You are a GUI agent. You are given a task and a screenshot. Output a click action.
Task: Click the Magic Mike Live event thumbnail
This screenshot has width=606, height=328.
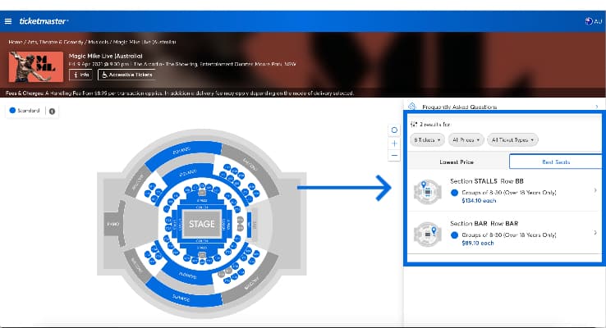pyautogui.click(x=30, y=66)
